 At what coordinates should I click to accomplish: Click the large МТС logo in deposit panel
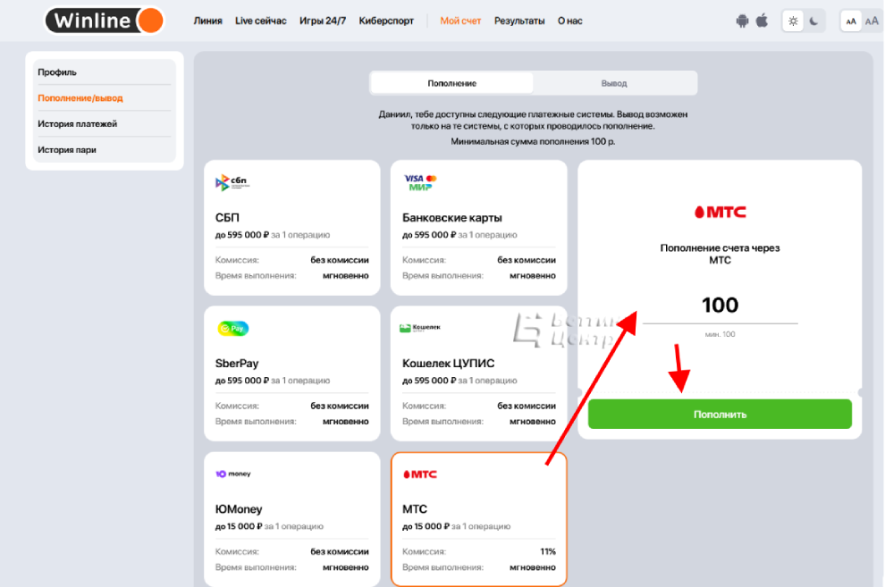tap(721, 212)
